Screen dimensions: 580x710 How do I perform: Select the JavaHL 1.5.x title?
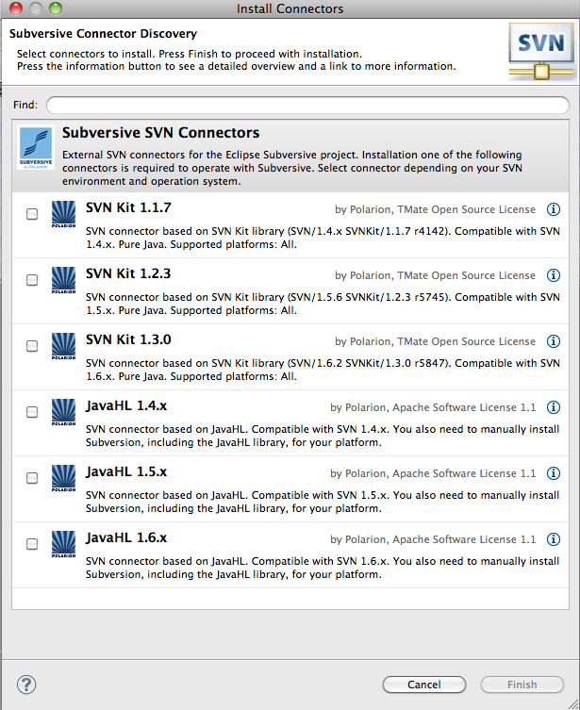[x=126, y=471]
